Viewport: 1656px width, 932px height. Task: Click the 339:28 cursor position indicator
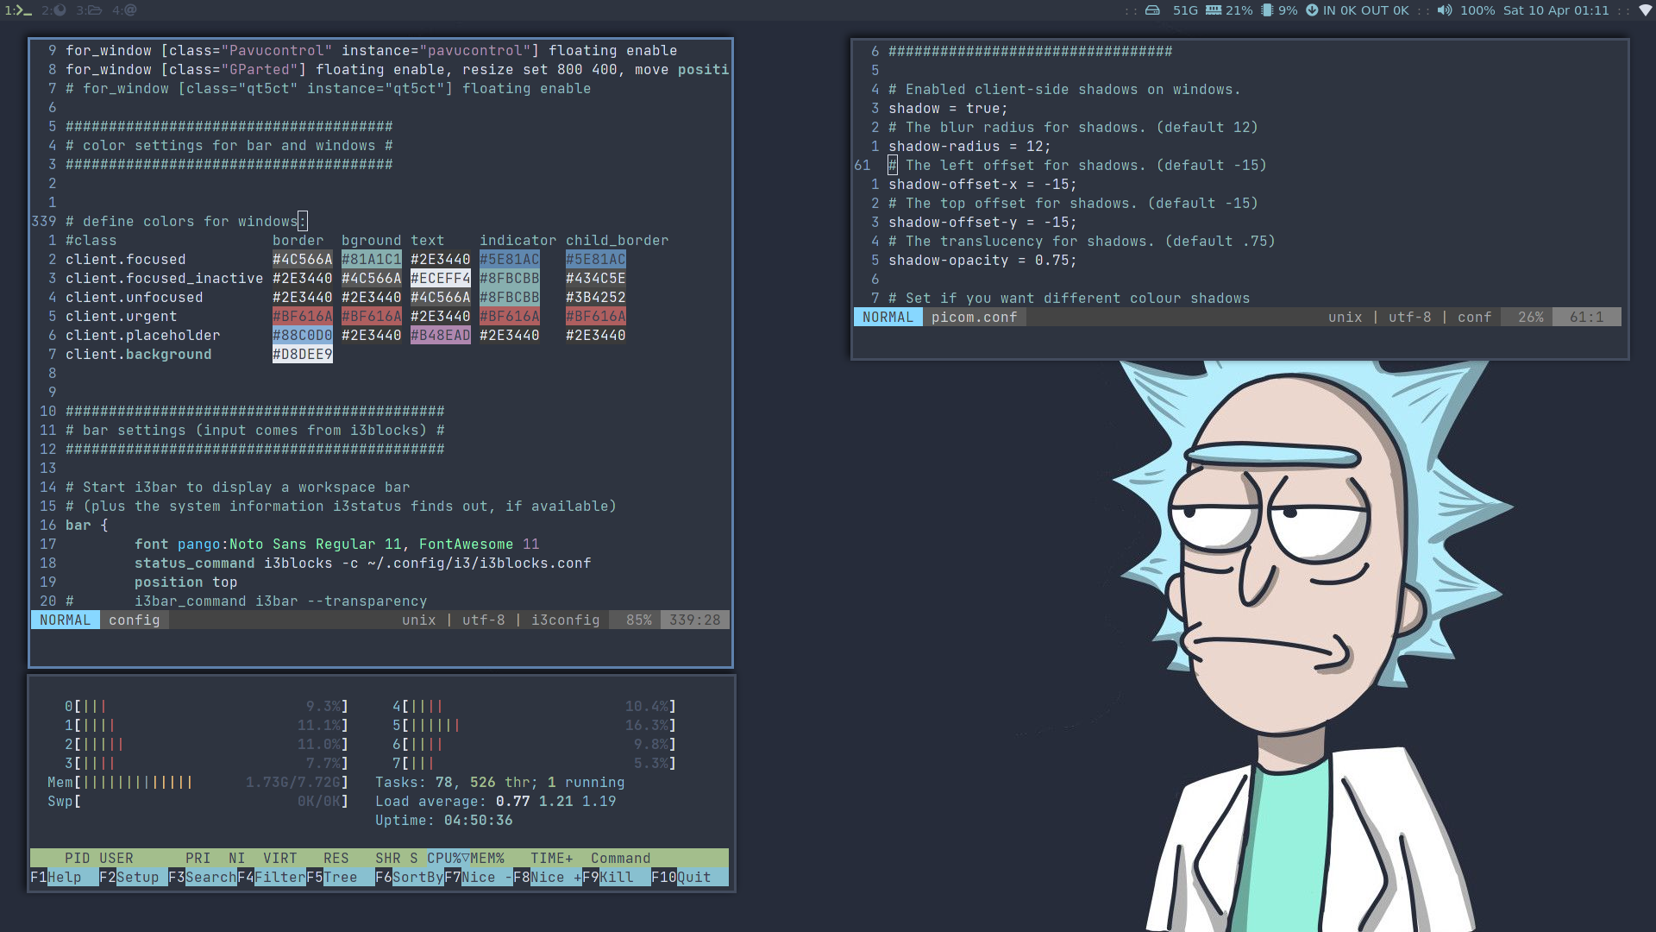pos(694,620)
